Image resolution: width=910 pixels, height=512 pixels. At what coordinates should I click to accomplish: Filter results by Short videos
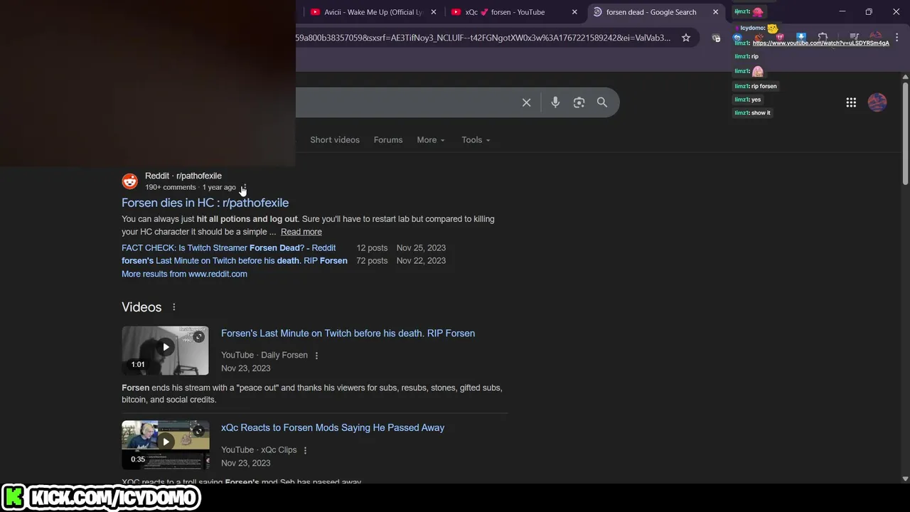pyautogui.click(x=335, y=140)
